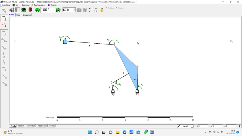
Task: Select the Eslabón radio button
Action: [x=106, y=8]
